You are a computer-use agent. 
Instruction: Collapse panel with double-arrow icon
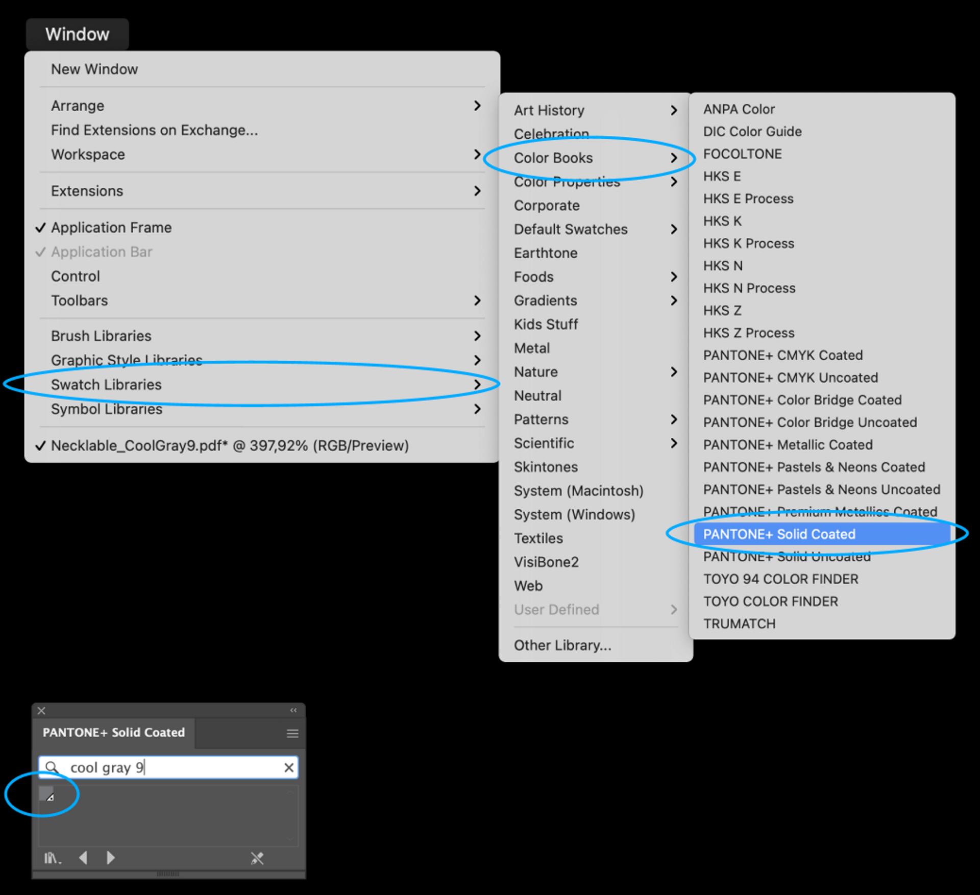pos(293,710)
